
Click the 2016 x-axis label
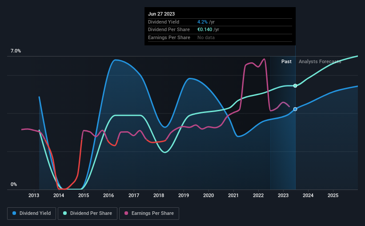tap(108, 195)
